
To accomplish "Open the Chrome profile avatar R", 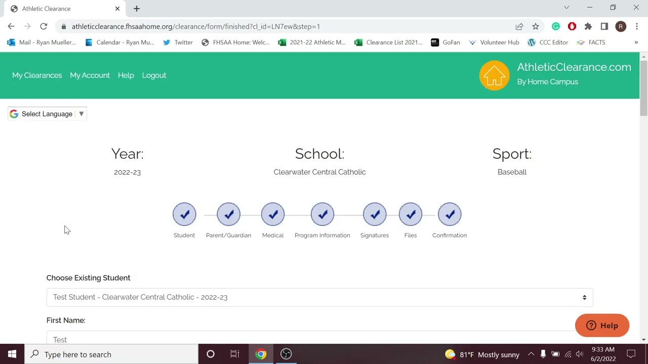I will (x=621, y=26).
